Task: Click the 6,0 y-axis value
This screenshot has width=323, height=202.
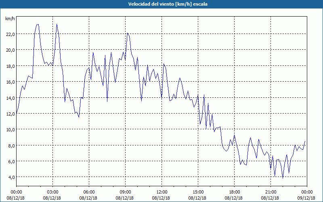Action: coord(11,161)
